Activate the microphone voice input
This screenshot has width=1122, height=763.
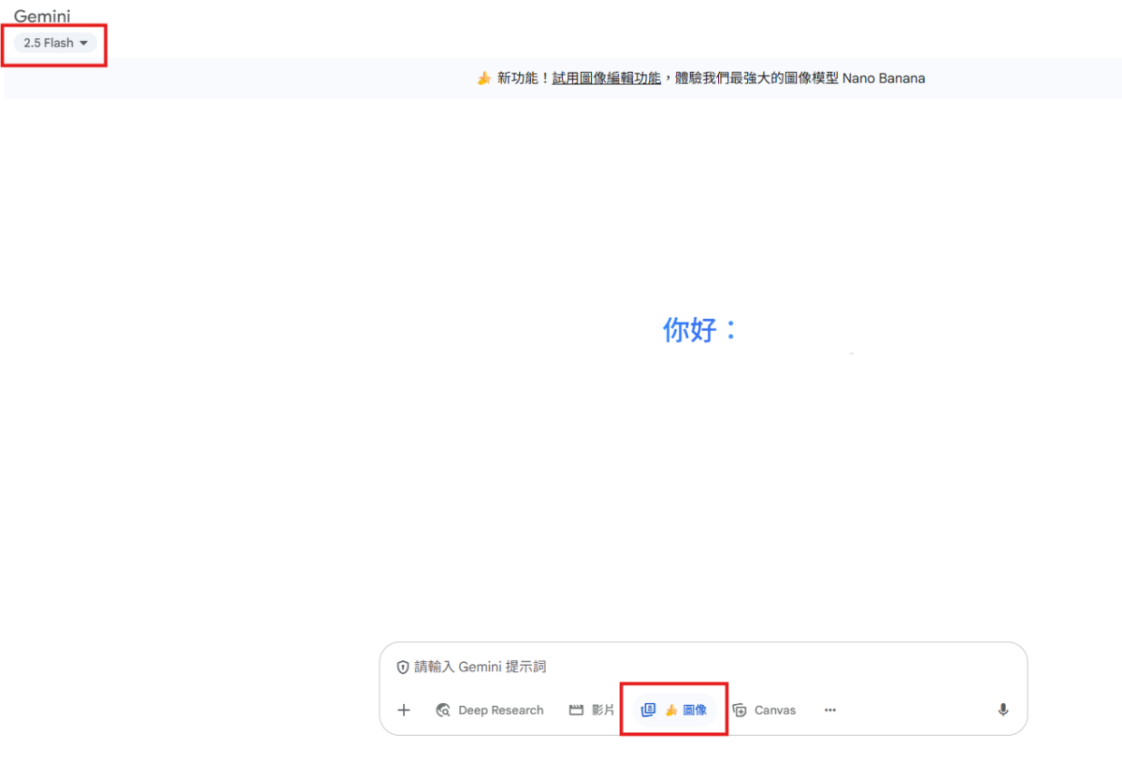pyautogui.click(x=1003, y=710)
